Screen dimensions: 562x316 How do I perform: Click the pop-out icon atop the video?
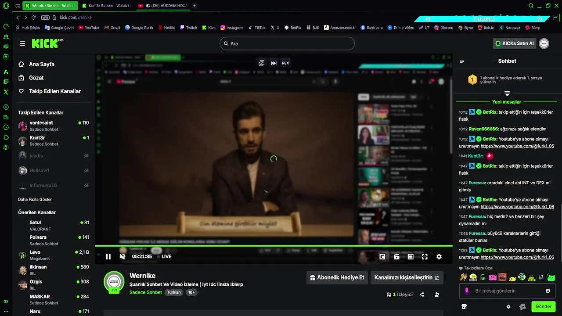(x=262, y=63)
